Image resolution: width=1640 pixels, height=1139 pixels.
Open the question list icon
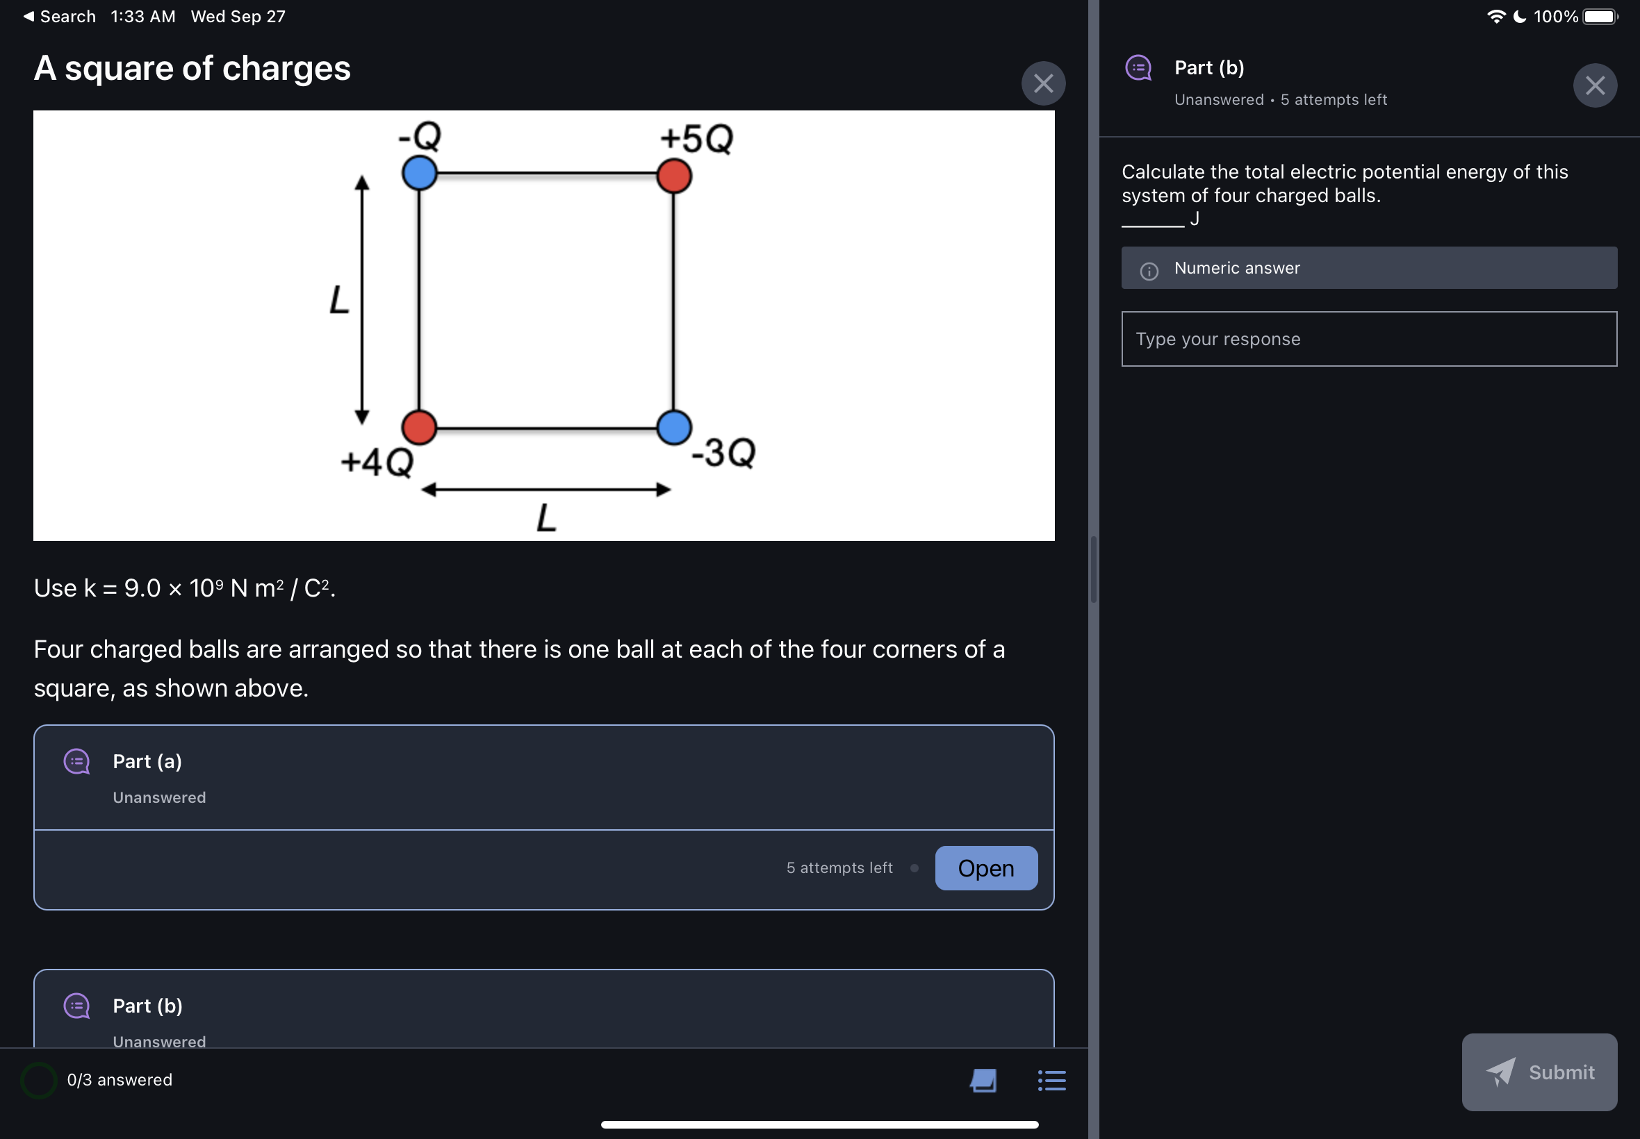click(x=1051, y=1080)
